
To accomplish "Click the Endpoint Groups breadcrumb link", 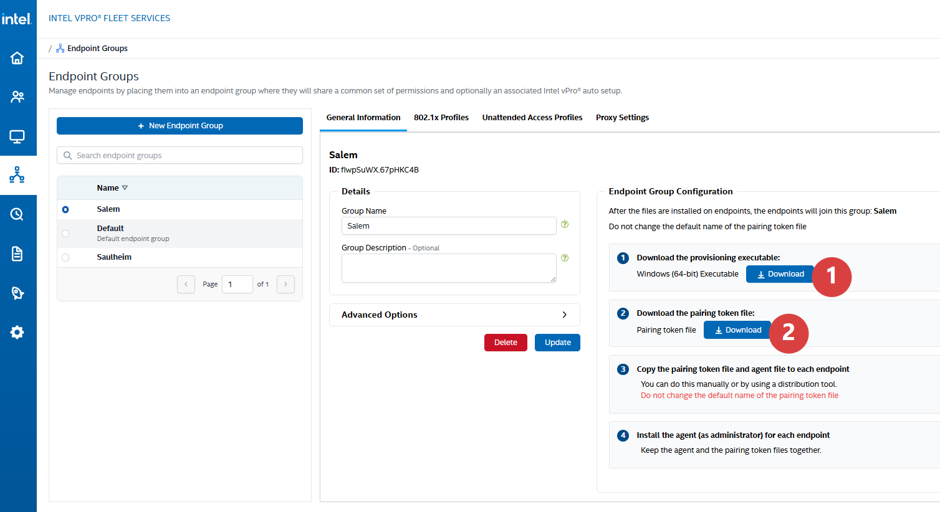I will (x=97, y=48).
